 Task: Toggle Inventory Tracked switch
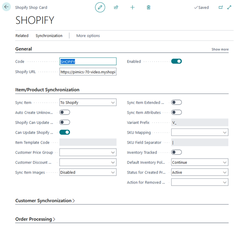(176, 152)
